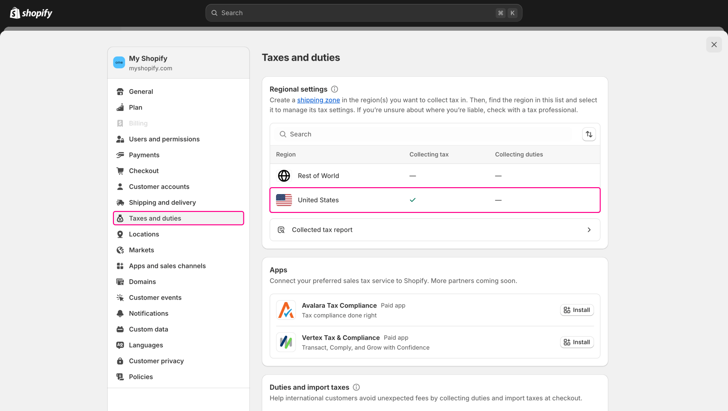Select Notifications in the sidebar
Viewport: 728px width, 411px height.
pos(149,313)
